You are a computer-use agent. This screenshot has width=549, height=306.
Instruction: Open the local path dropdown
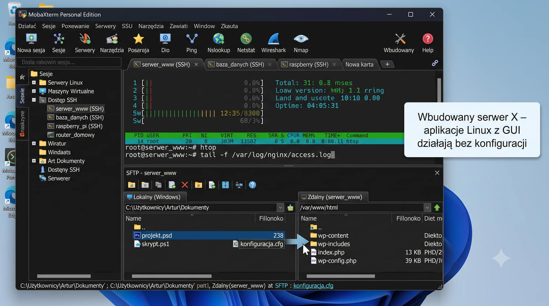tap(280, 208)
